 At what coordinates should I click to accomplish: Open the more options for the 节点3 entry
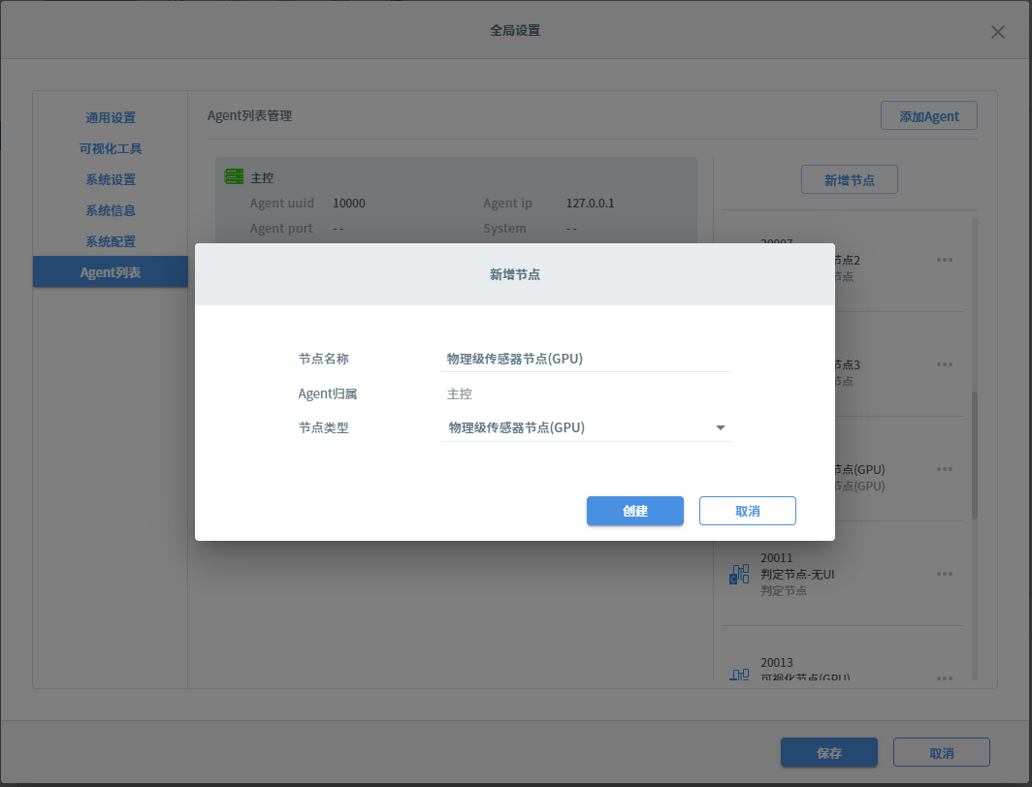pyautogui.click(x=945, y=364)
